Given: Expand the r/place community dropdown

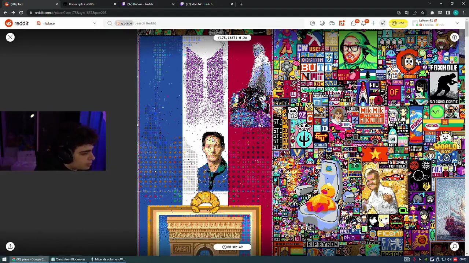Looking at the screenshot, I should pos(94,23).
